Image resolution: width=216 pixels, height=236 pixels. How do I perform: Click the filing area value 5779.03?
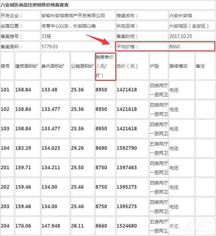[50, 46]
